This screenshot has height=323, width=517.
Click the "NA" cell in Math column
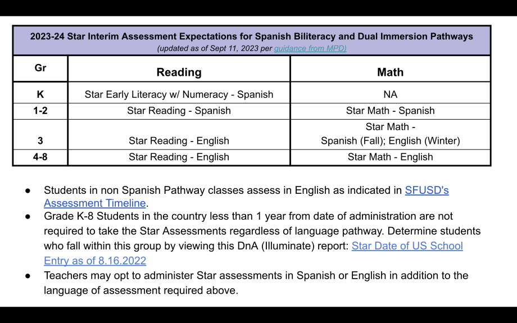point(390,94)
